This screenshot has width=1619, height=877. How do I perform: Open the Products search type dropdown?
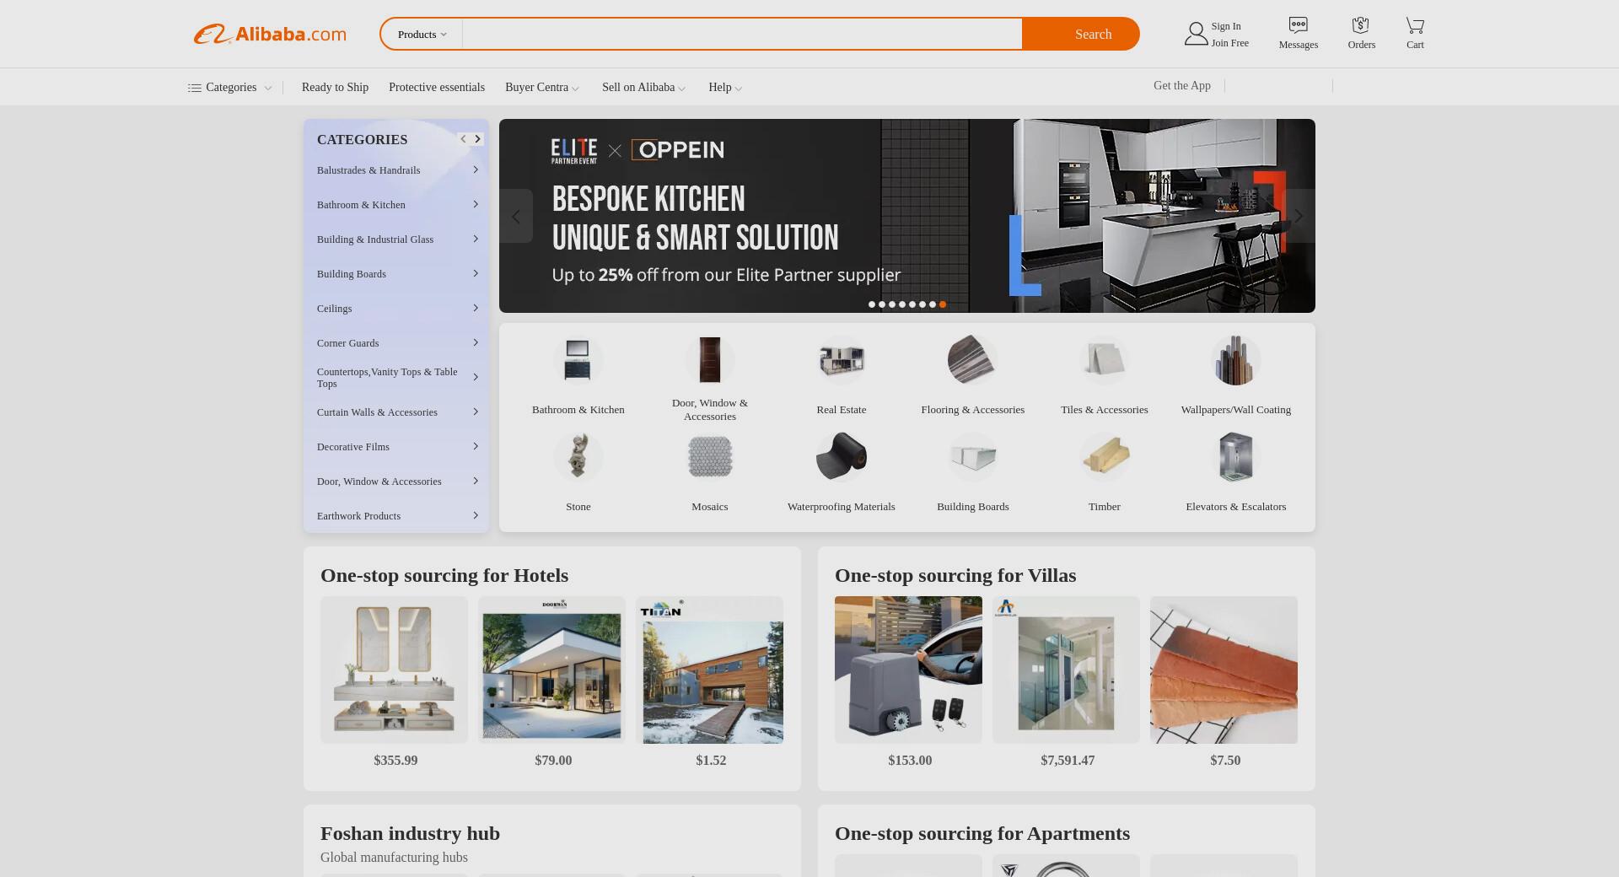pyautogui.click(x=422, y=35)
